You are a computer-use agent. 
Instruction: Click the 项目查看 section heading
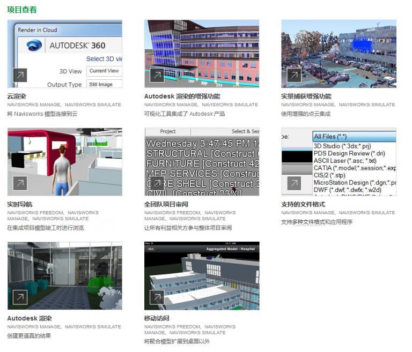(x=22, y=10)
